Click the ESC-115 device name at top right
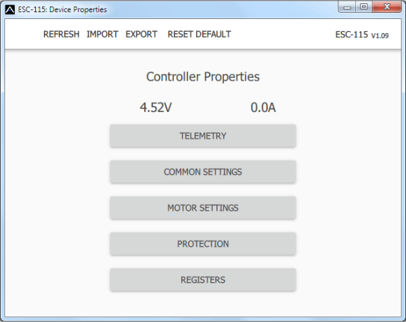The height and width of the screenshot is (322, 406). (351, 35)
